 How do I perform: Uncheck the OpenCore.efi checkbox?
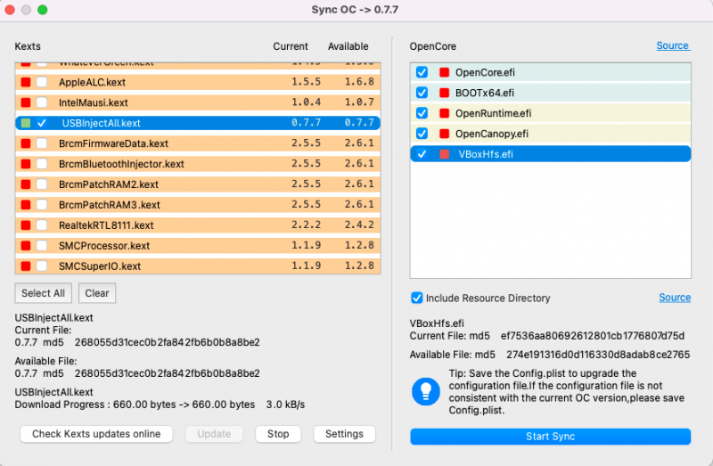click(x=422, y=72)
